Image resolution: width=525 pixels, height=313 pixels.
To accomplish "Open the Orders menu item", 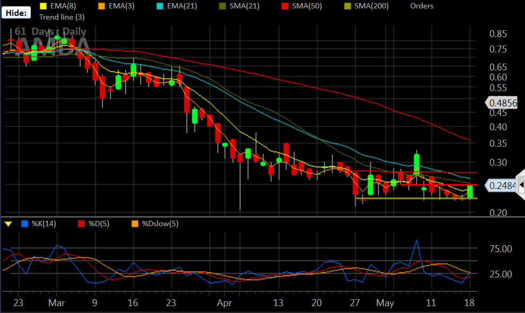I will tap(422, 6).
